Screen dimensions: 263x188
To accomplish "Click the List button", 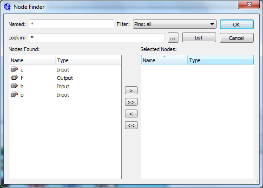I will coord(199,38).
